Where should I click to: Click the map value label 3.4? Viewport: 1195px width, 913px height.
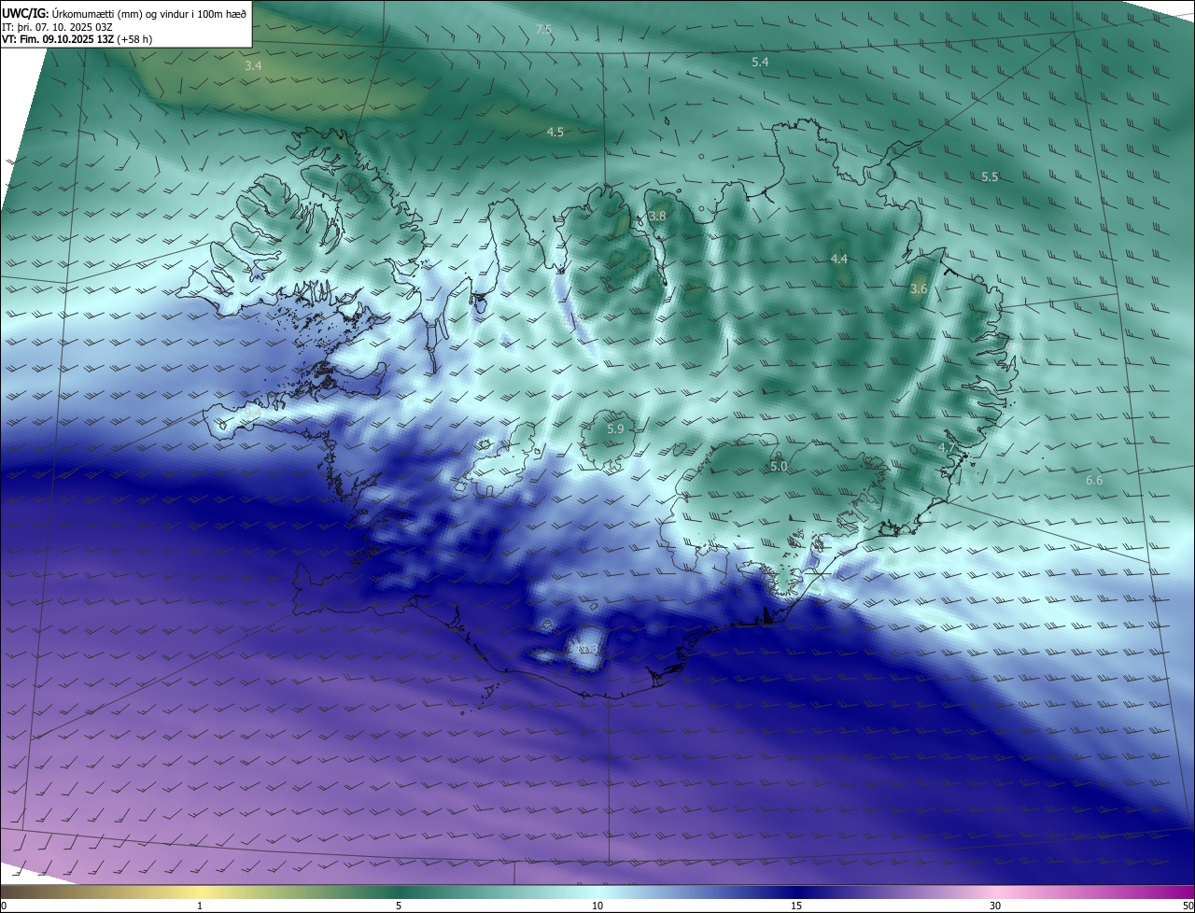(x=253, y=66)
